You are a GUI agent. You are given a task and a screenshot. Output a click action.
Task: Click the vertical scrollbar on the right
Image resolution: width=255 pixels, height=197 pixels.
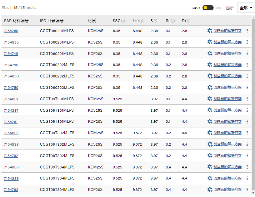pos(253,107)
